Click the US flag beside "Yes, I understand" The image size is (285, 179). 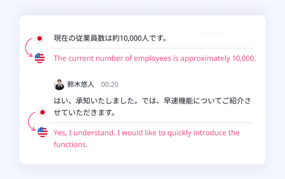tap(43, 132)
